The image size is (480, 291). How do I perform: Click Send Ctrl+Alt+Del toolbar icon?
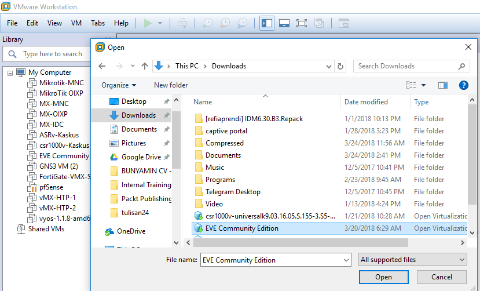pyautogui.click(x=182, y=23)
